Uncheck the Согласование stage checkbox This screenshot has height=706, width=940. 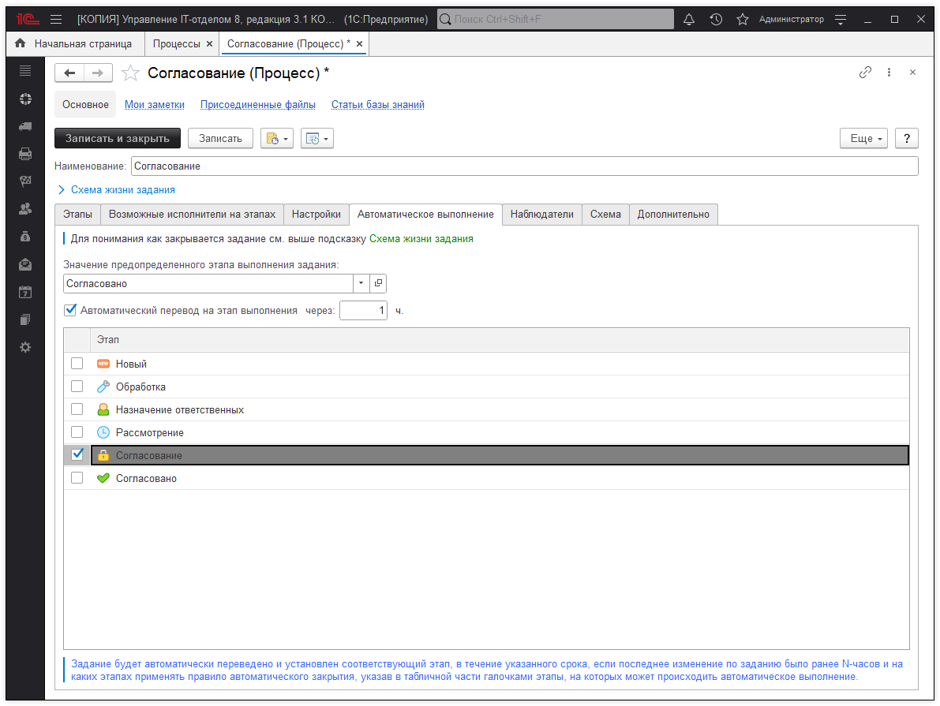click(x=77, y=454)
